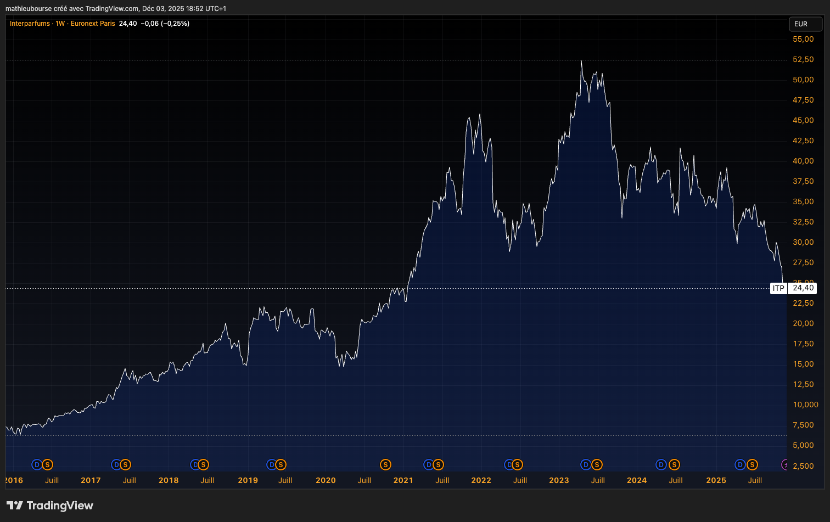
Task: Show the 2019 split S marker
Action: point(281,465)
